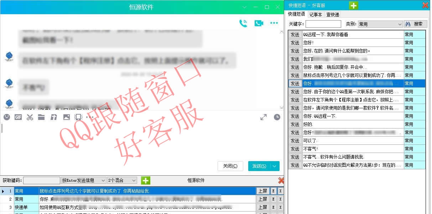Open the 类别 dropdown showing 常用
The width and height of the screenshot is (432, 214).
pos(380,24)
